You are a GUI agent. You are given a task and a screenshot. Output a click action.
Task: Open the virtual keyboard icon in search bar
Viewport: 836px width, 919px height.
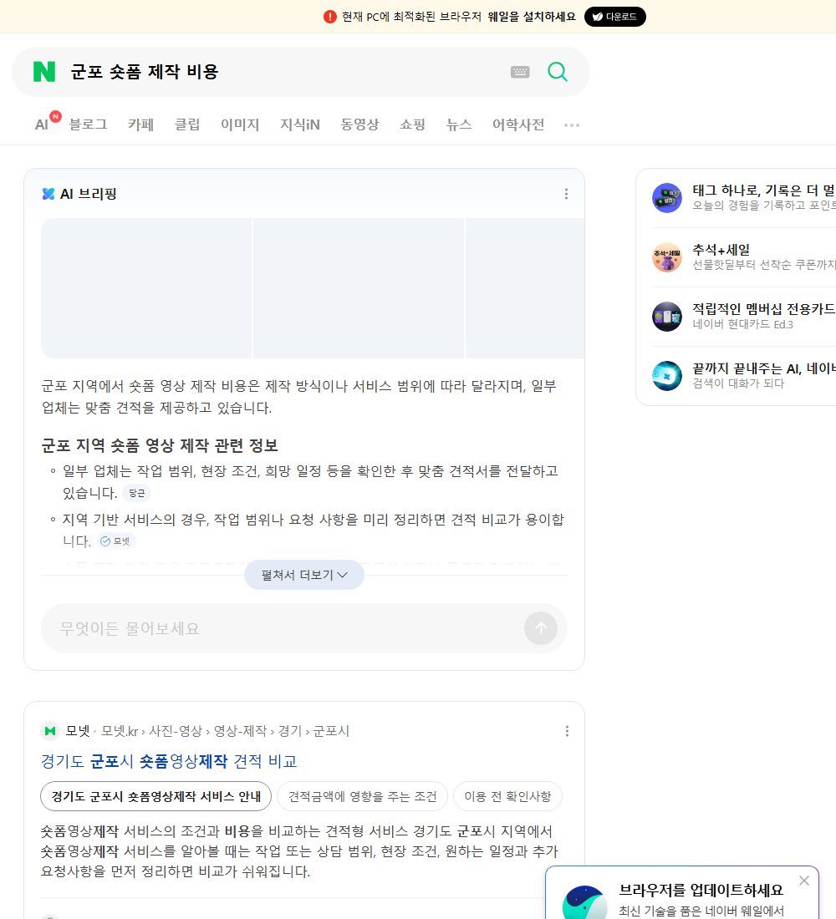(520, 72)
